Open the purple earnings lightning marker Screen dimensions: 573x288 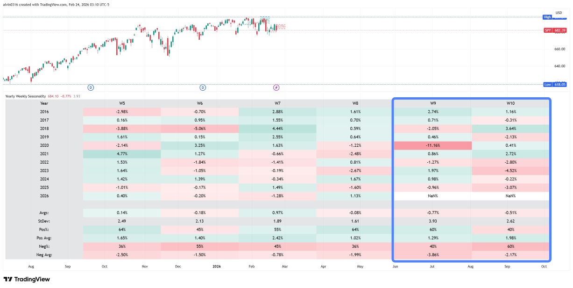[276, 87]
